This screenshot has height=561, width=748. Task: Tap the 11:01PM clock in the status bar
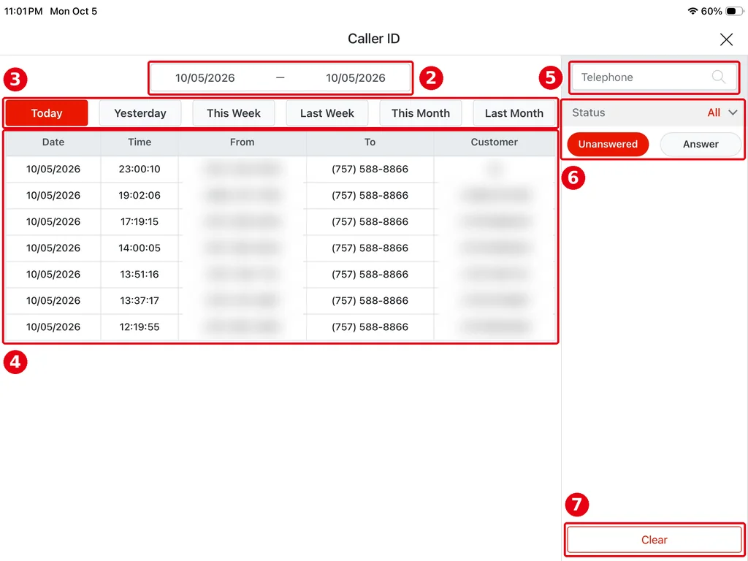[x=23, y=11]
